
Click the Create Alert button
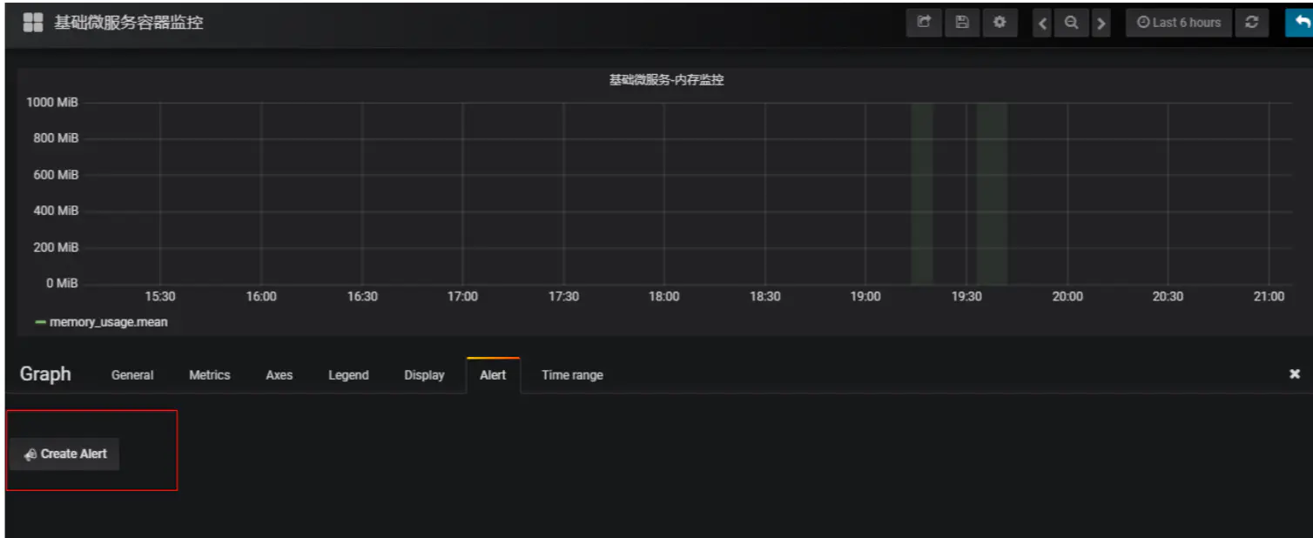(x=65, y=454)
